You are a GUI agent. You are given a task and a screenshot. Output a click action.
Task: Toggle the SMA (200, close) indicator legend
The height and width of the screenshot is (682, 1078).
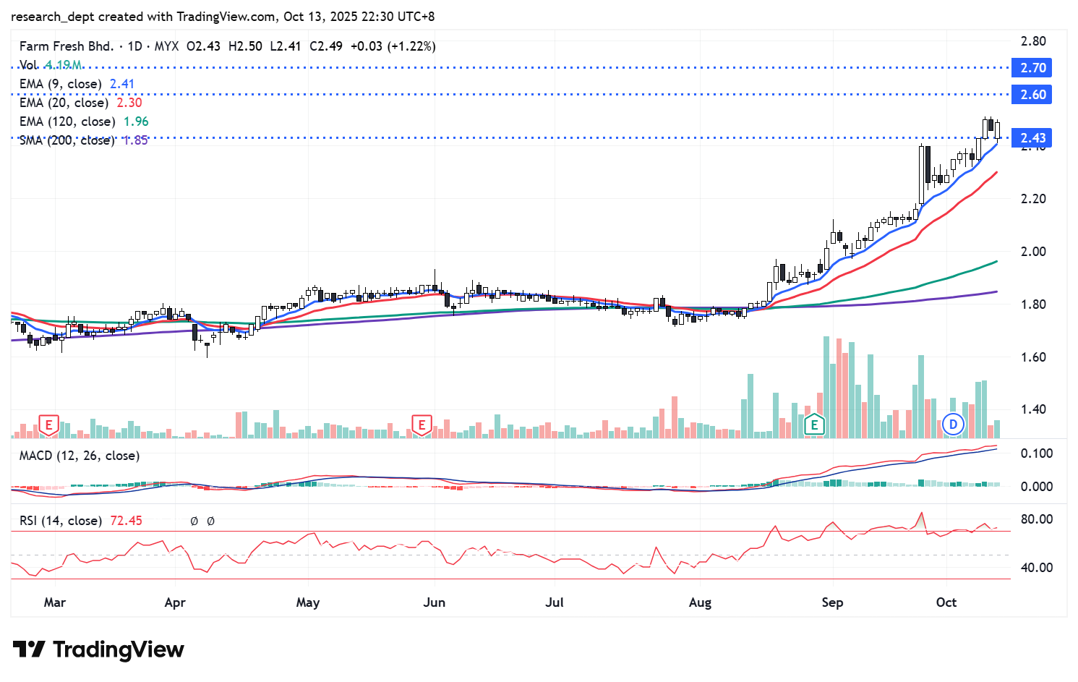pos(67,140)
